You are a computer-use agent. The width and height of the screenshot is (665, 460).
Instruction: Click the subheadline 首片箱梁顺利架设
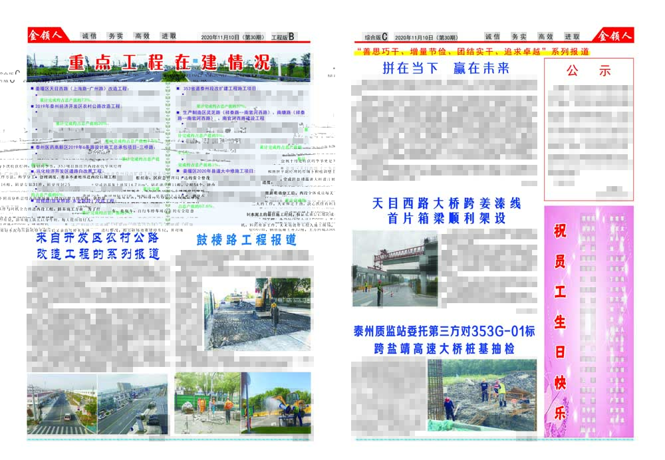pyautogui.click(x=446, y=218)
